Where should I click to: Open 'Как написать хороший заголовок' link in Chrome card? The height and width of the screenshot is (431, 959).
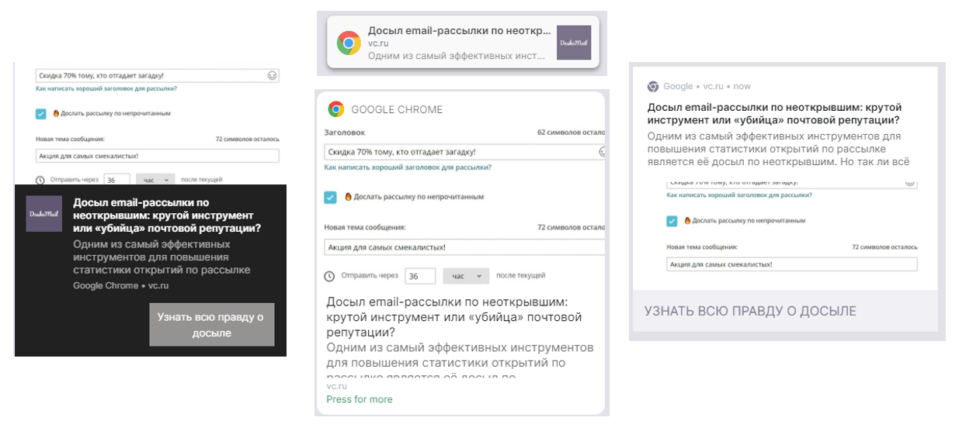[x=407, y=167]
